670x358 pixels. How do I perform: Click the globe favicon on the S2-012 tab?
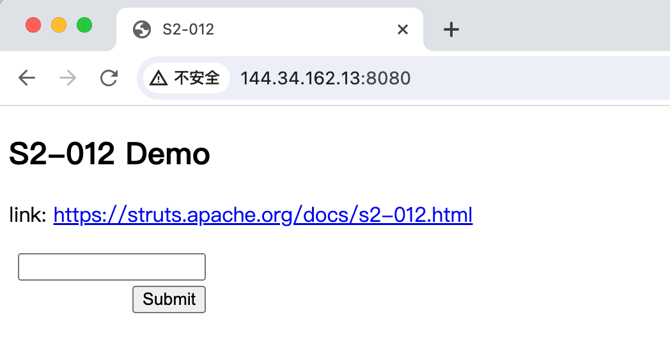141,29
